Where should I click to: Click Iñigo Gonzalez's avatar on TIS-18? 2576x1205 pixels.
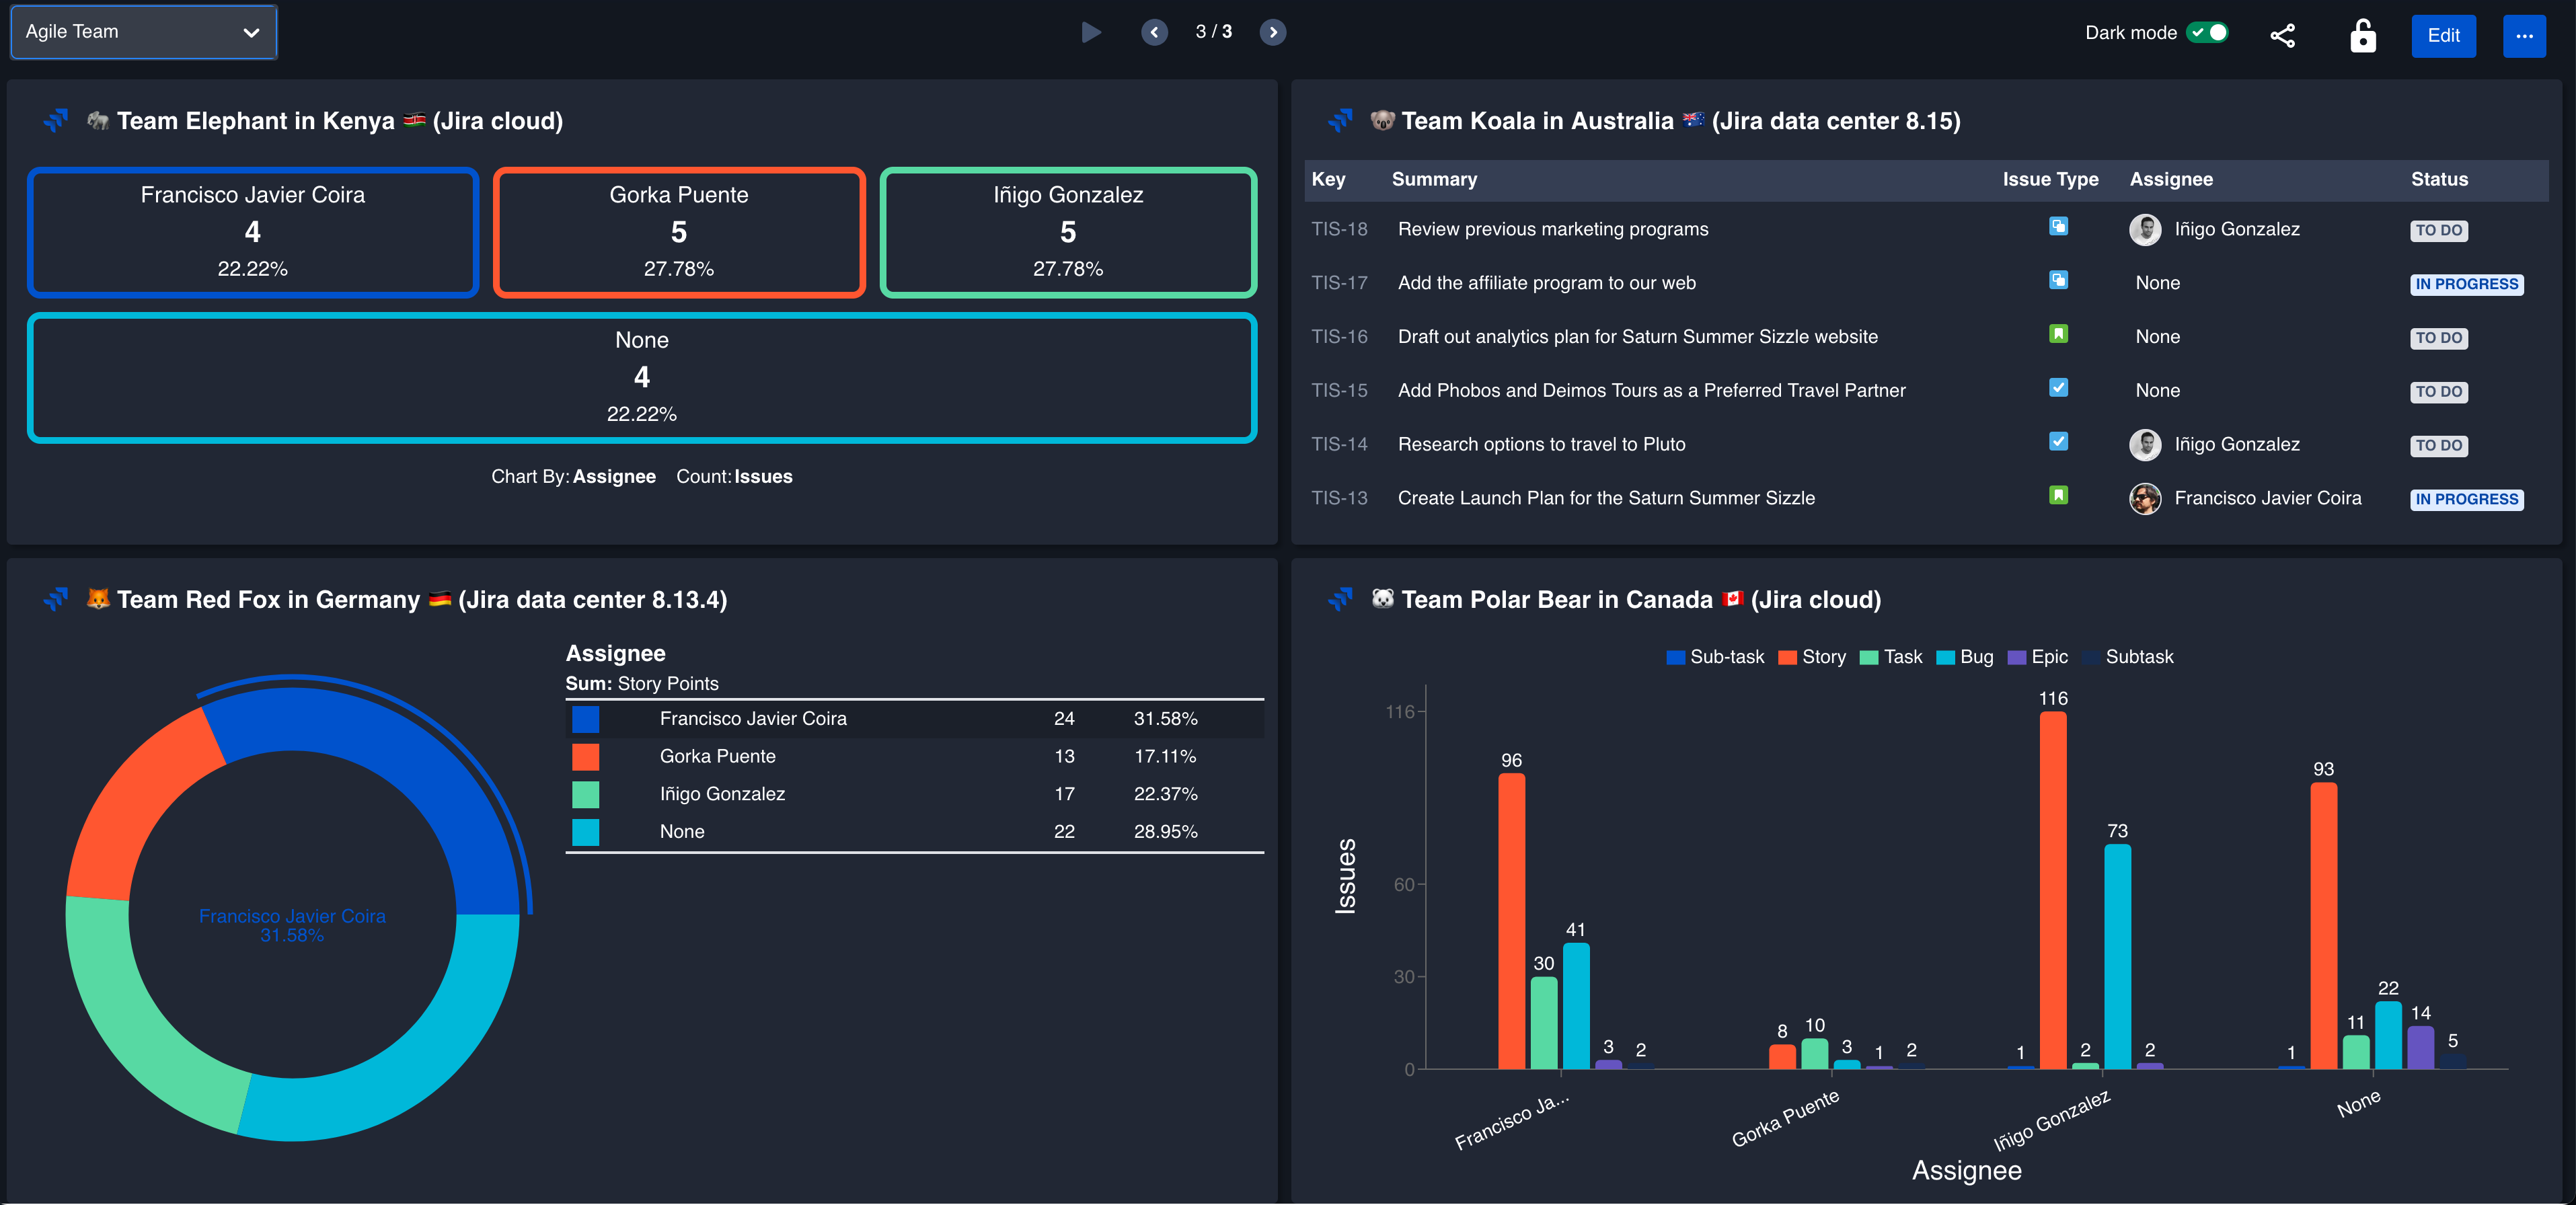(2146, 229)
